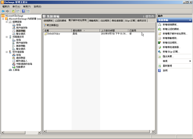Open the 檢視(V) menu
Viewport: 193px width, 139px height.
tap(27, 7)
